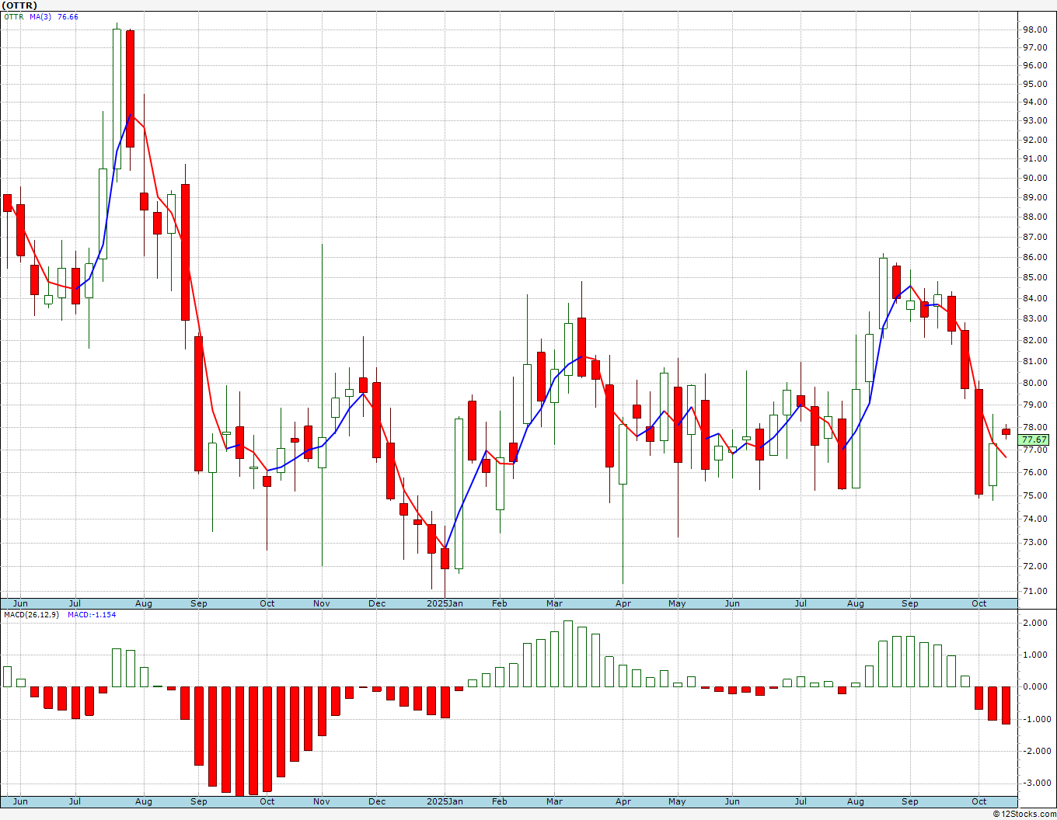Click 2025Jan on the price chart time axis
This screenshot has width=1057, height=820.
coord(445,603)
